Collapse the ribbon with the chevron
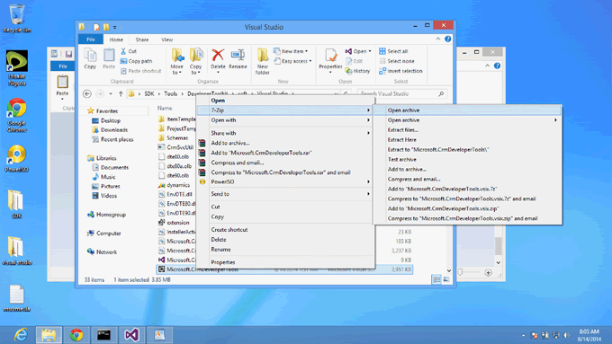The width and height of the screenshot is (612, 344). tap(438, 39)
